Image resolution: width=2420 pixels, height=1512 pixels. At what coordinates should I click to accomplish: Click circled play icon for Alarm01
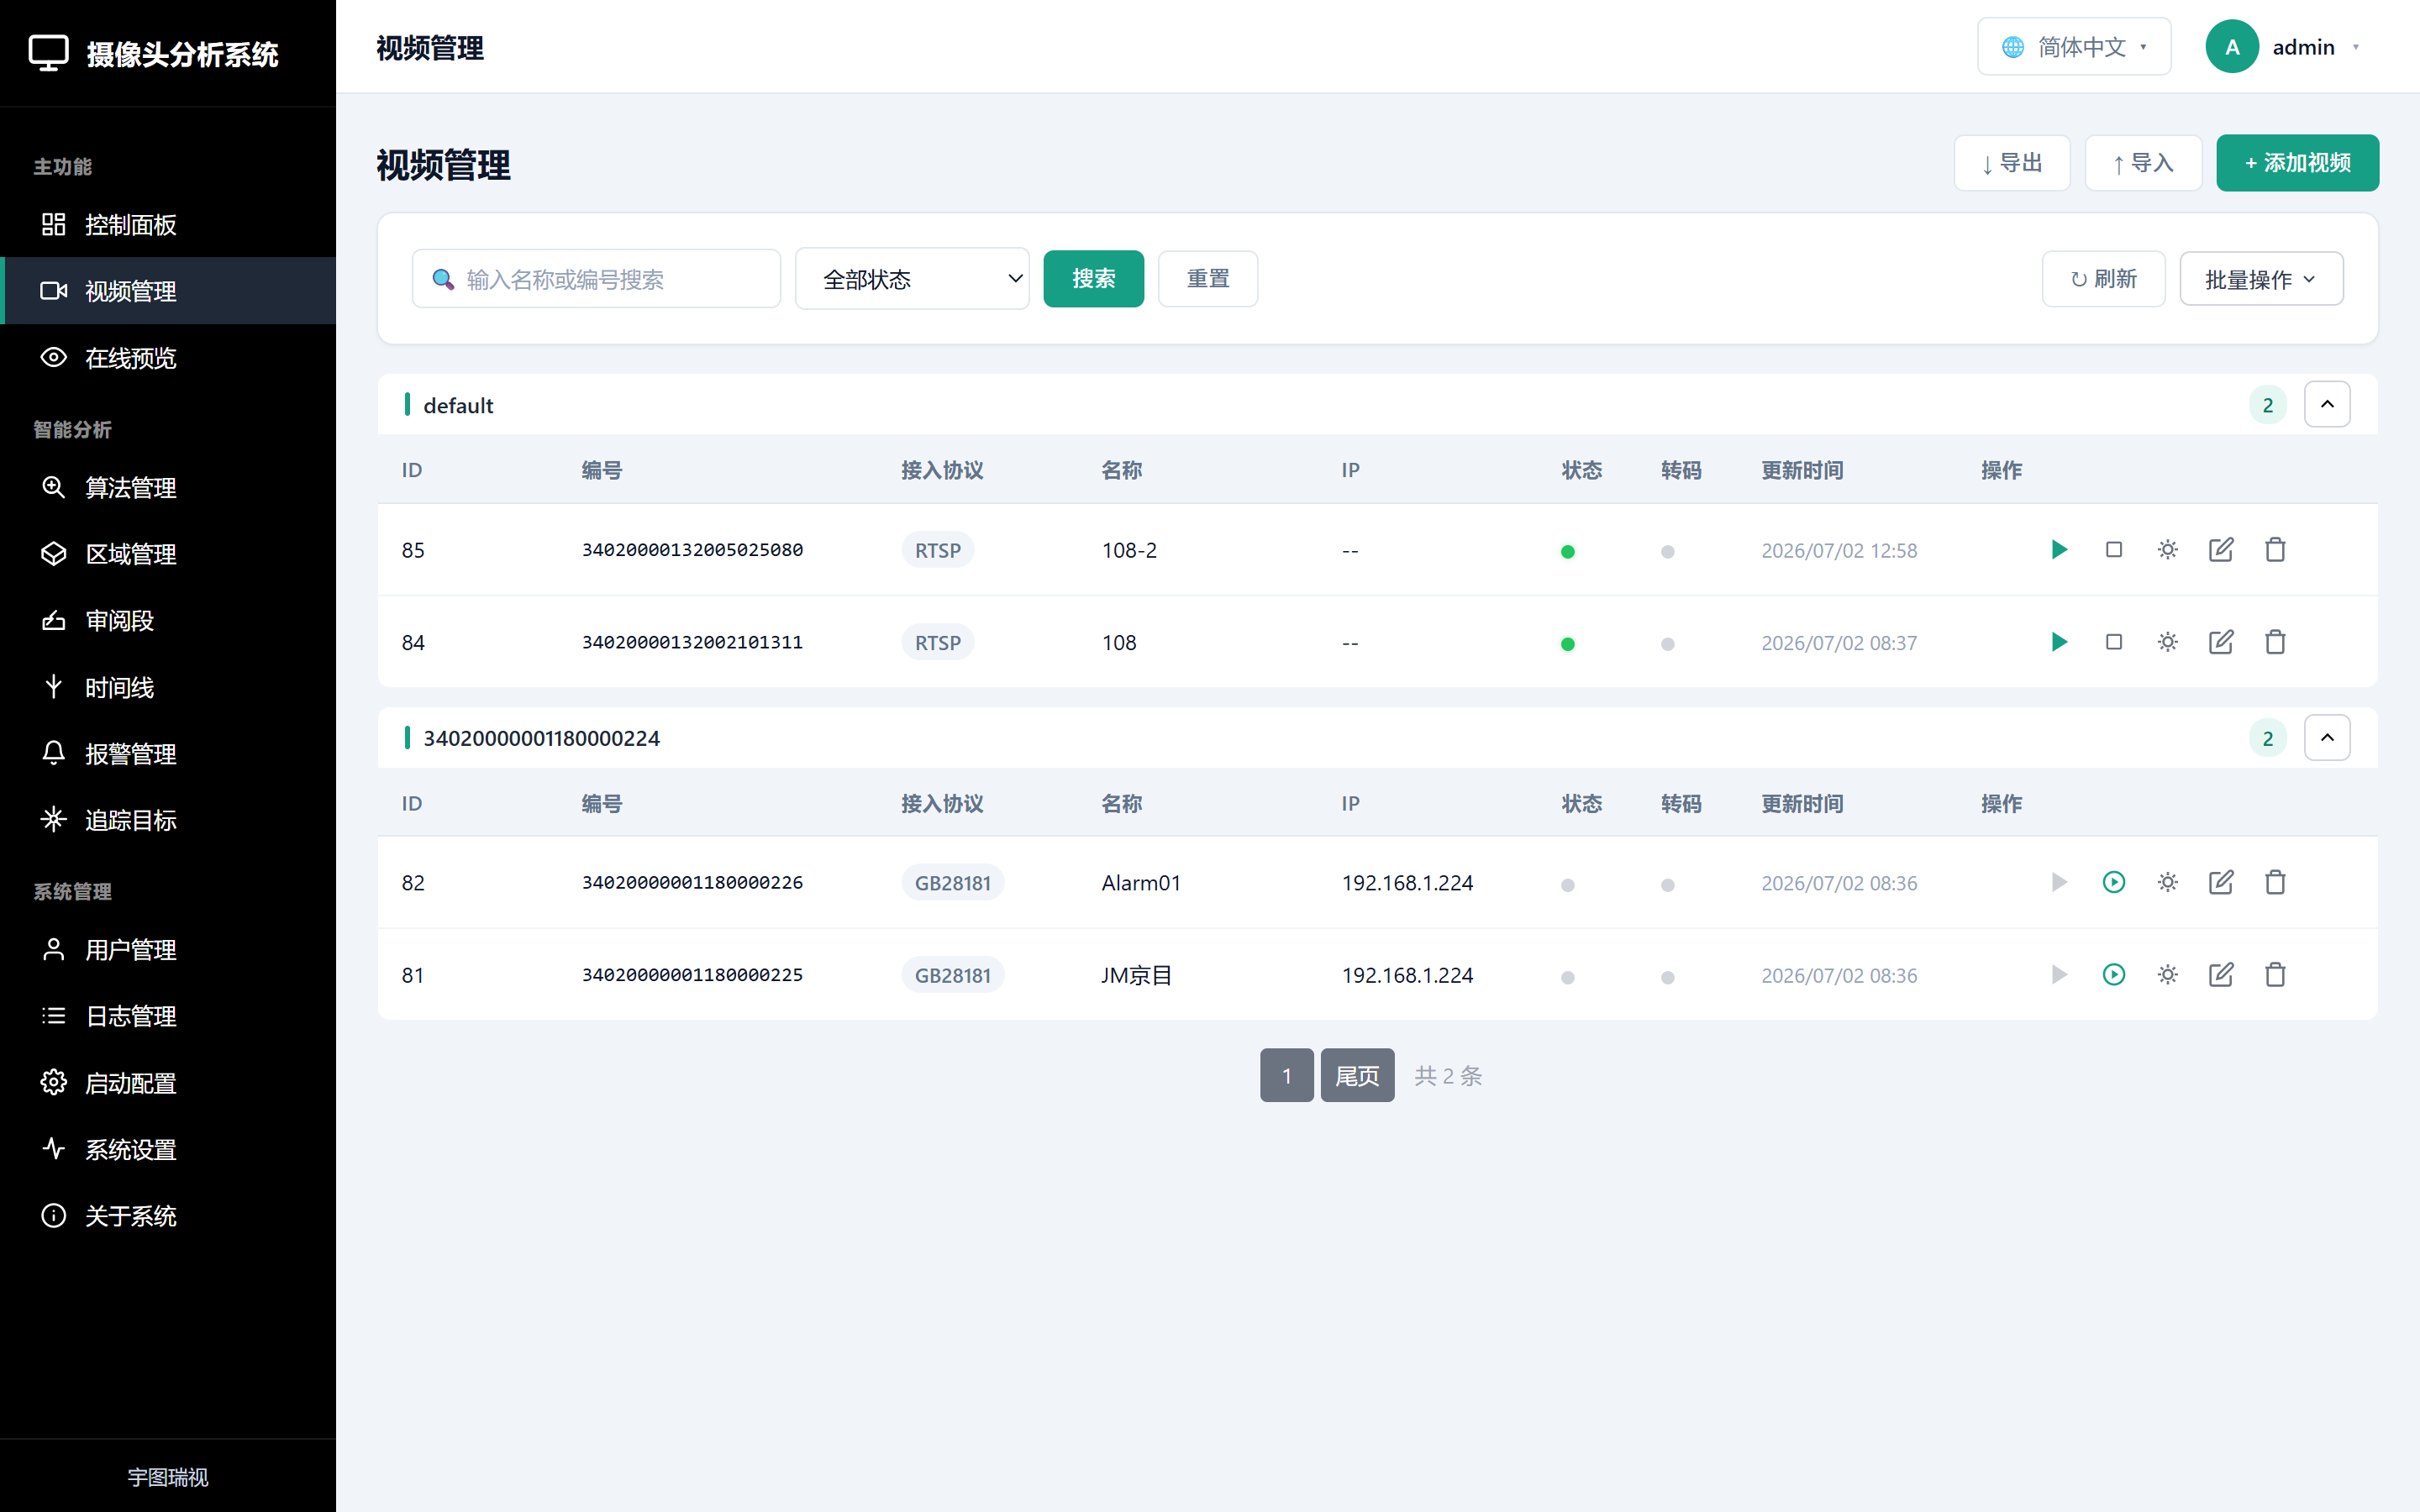click(x=2113, y=882)
